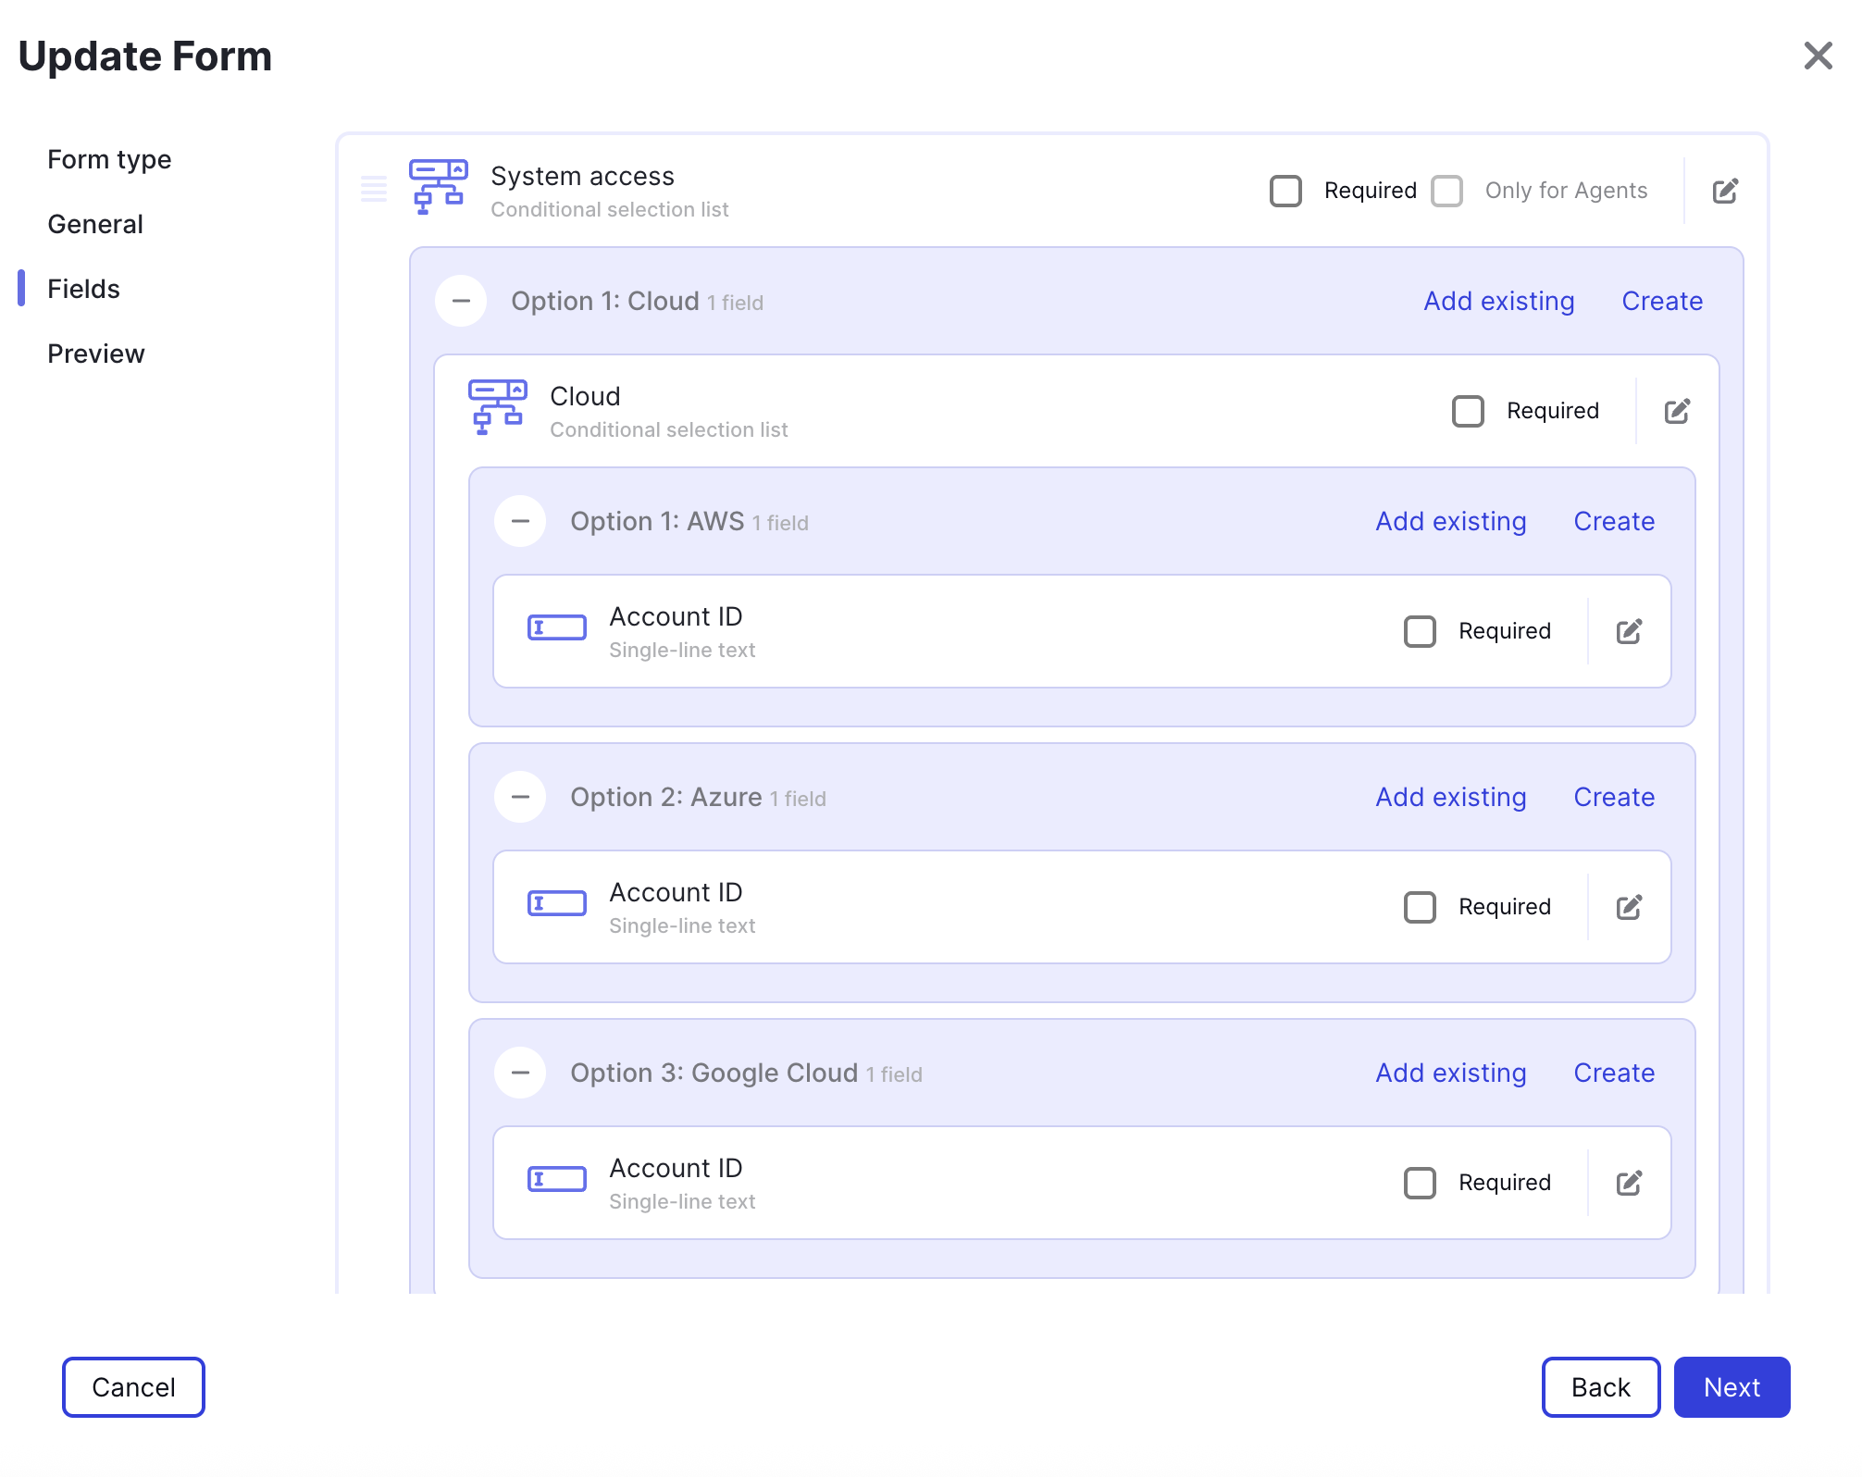Open the Preview step
Viewport: 1862px width, 1477px height.
tap(96, 354)
